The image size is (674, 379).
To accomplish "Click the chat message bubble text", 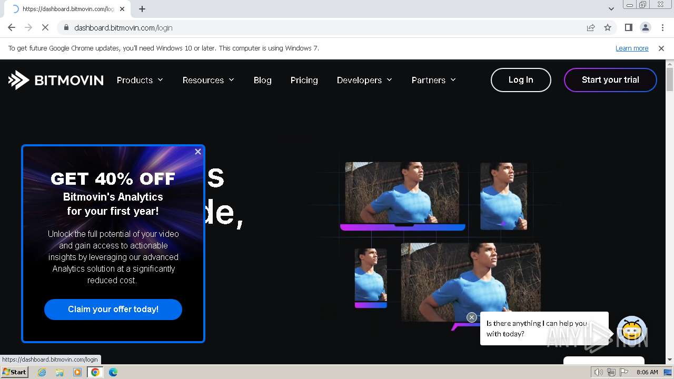I will pos(537,328).
